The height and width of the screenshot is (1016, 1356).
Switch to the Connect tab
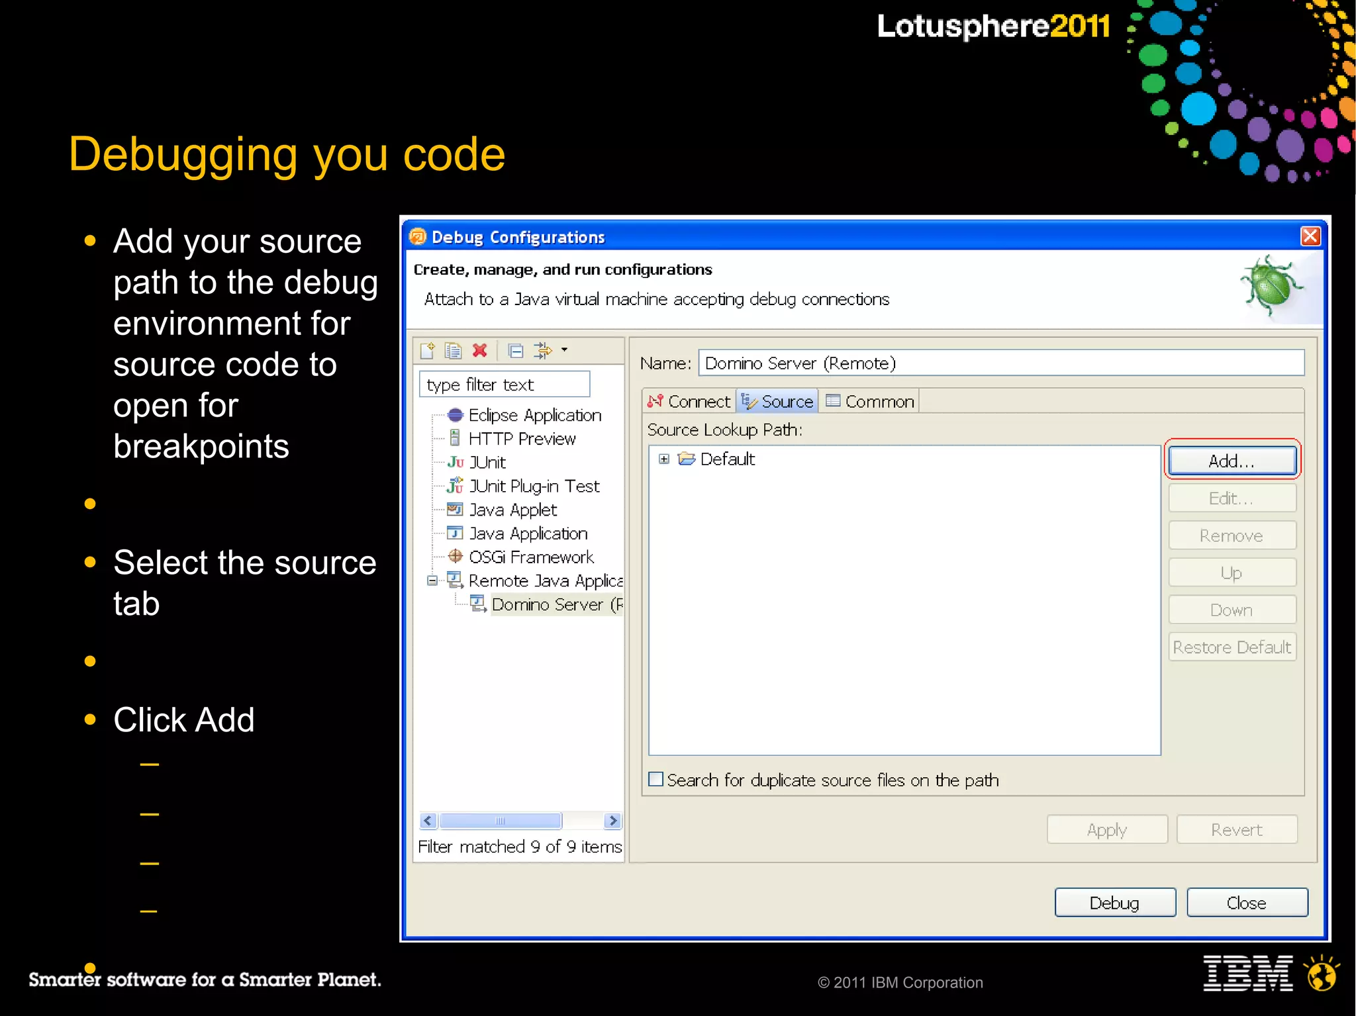pos(689,401)
